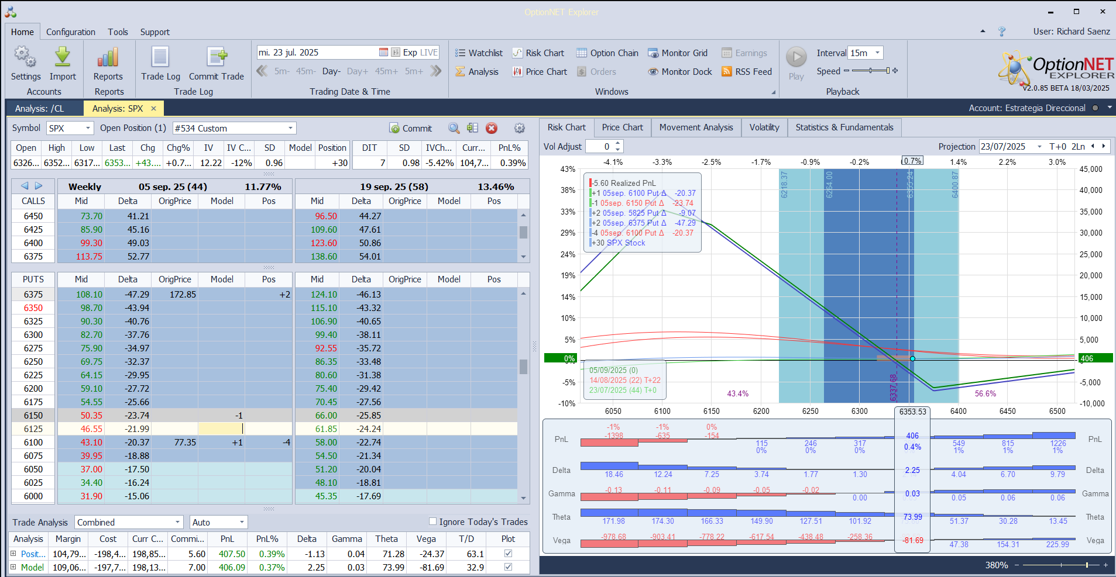
Task: Open the Option Chain window
Action: 607,53
